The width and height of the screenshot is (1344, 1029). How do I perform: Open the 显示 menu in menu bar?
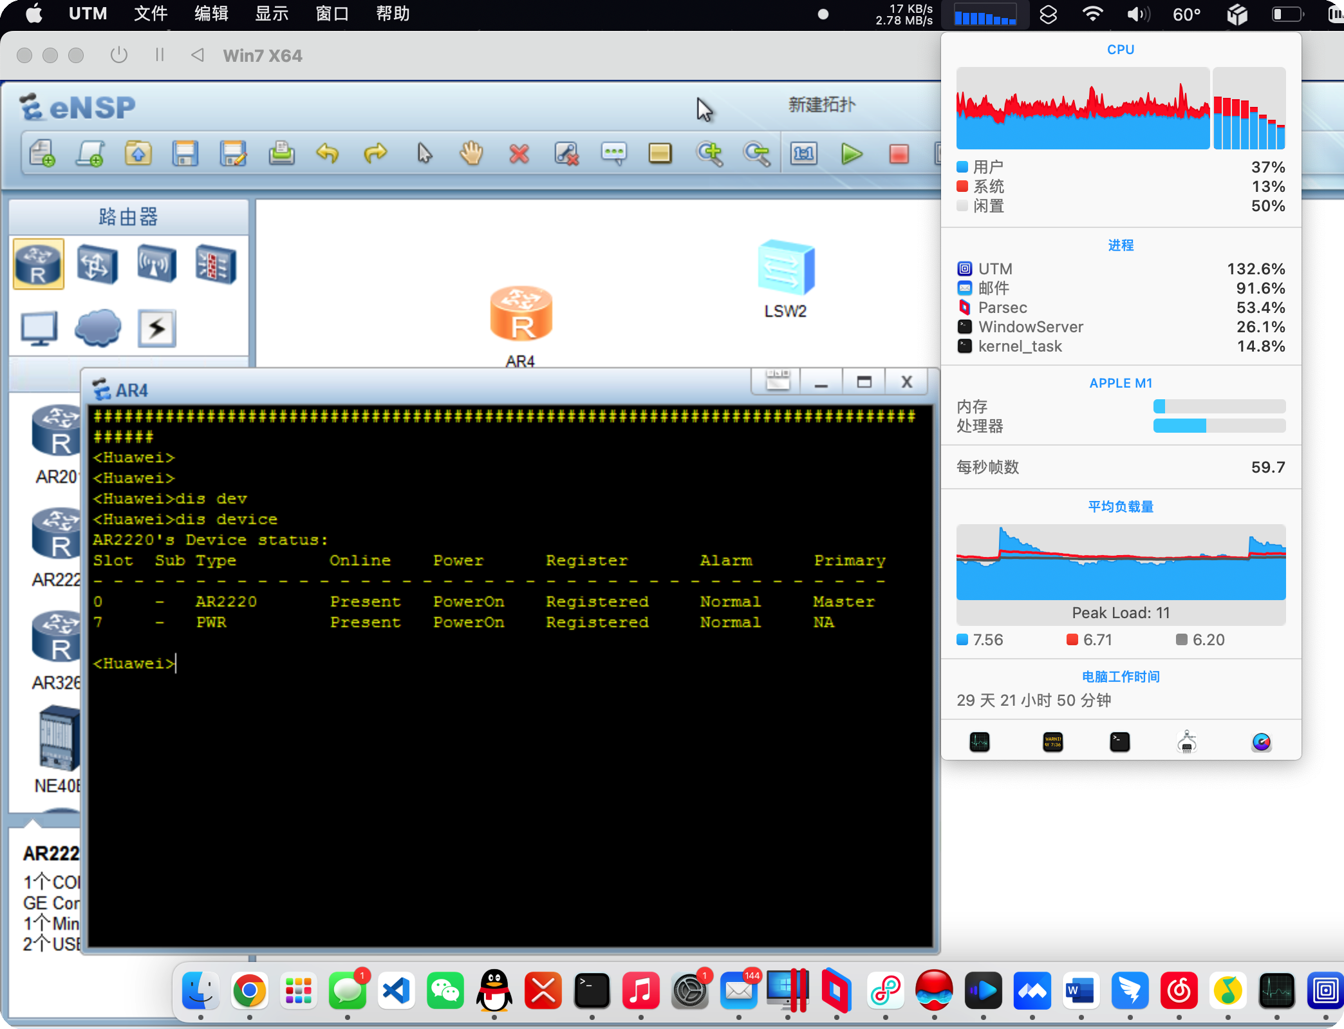click(x=272, y=14)
